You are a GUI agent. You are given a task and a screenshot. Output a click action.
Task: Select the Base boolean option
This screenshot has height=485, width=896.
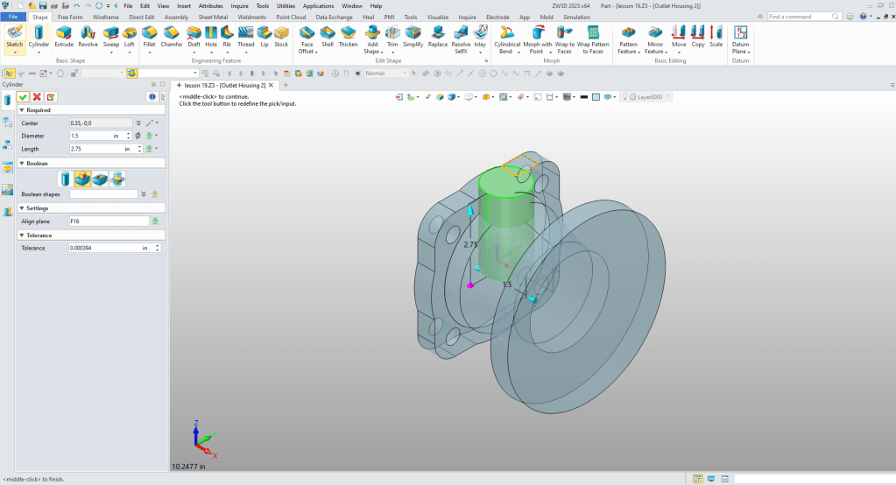point(66,179)
